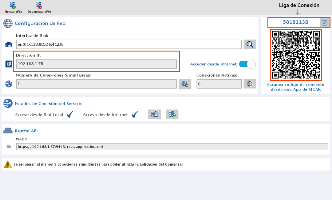This screenshot has width=332, height=200.
Task: Refresh the active connections count
Action: [x=250, y=84]
